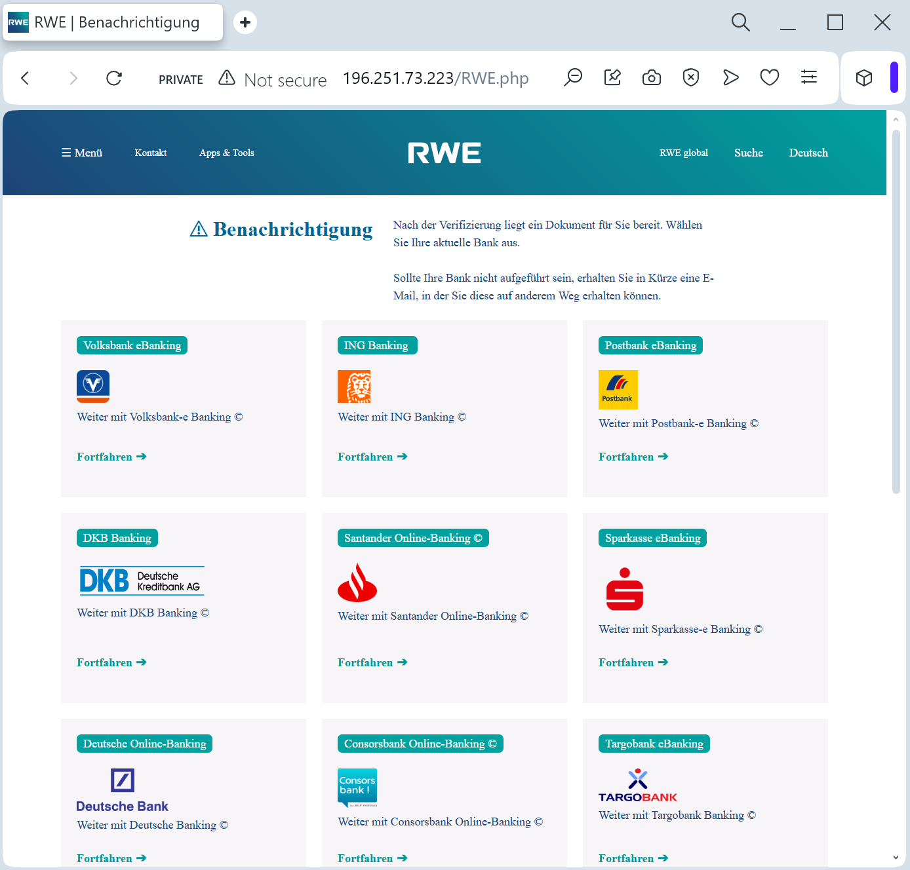This screenshot has width=910, height=870.
Task: Open the extensions cube icon
Action: tap(864, 78)
